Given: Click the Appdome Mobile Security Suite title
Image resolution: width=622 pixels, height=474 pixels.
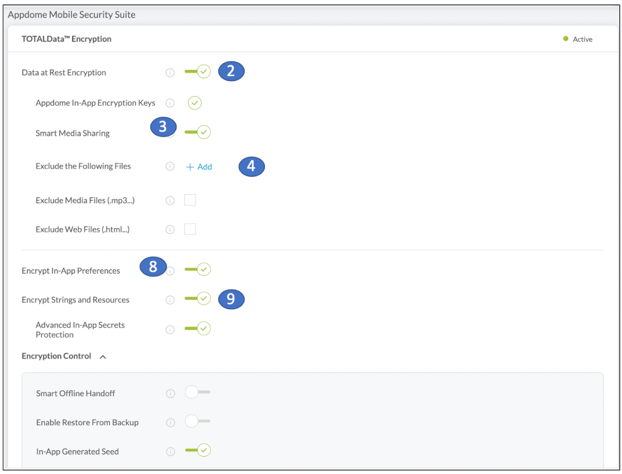Looking at the screenshot, I should coord(72,15).
